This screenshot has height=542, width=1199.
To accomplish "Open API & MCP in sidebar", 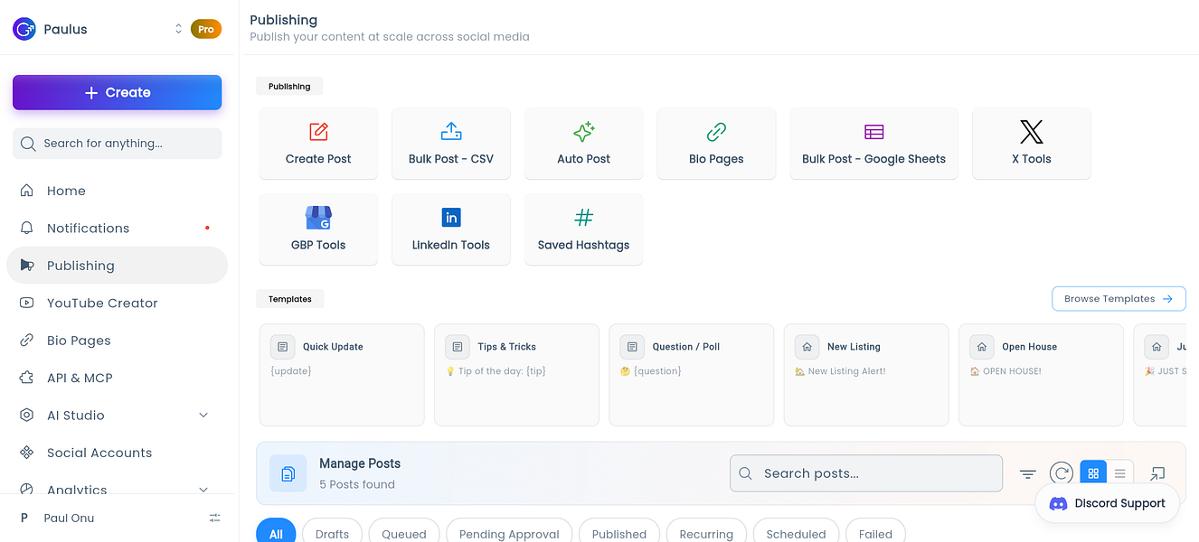I will pyautogui.click(x=118, y=378).
